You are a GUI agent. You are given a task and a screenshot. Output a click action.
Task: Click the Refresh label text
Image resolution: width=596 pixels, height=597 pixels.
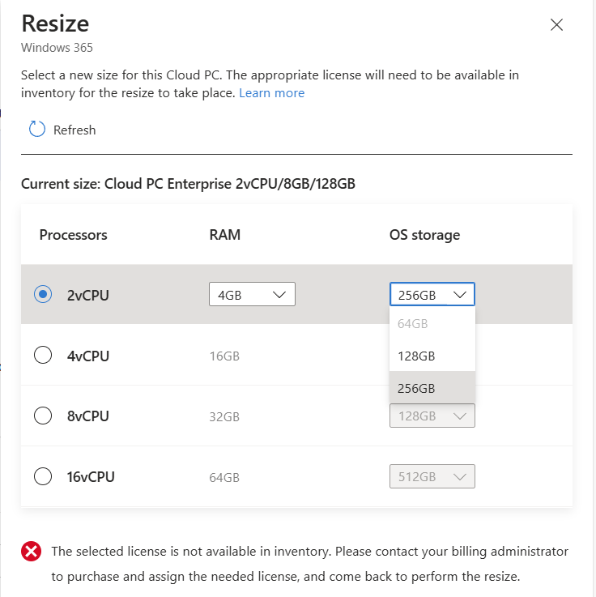(74, 130)
